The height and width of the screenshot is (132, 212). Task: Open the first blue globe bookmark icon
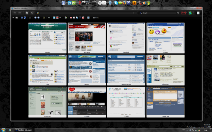(x=35, y=17)
